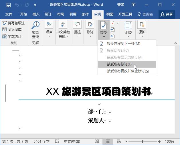
Task: Click zoom in plus button
Action: click(x=159, y=142)
